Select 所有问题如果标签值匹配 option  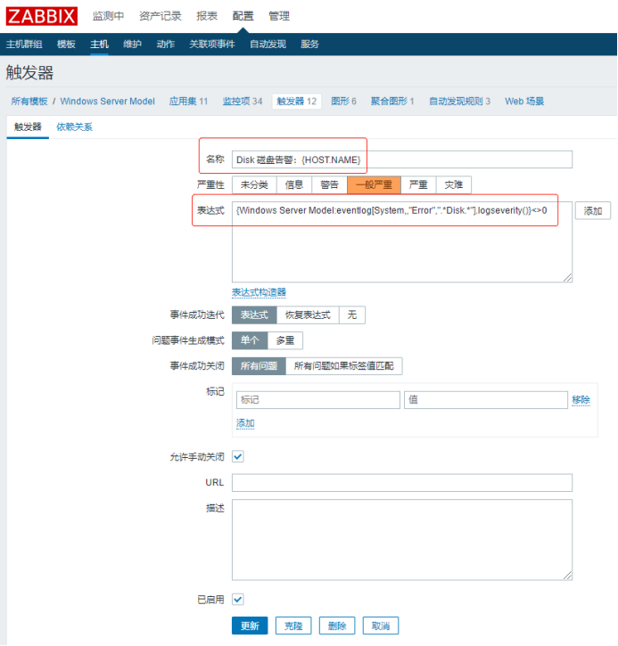pyautogui.click(x=344, y=366)
